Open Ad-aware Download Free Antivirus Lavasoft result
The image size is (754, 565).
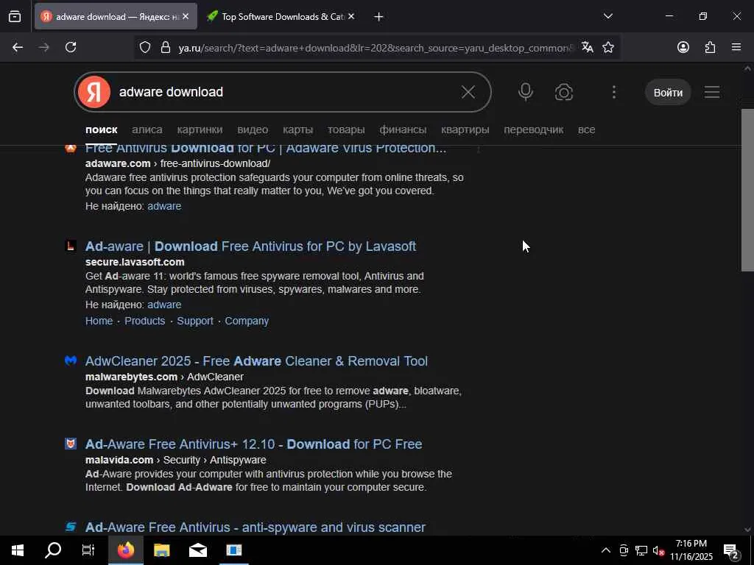pos(250,246)
